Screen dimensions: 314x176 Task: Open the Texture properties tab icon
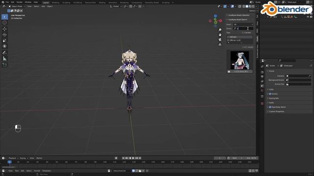click(262, 103)
